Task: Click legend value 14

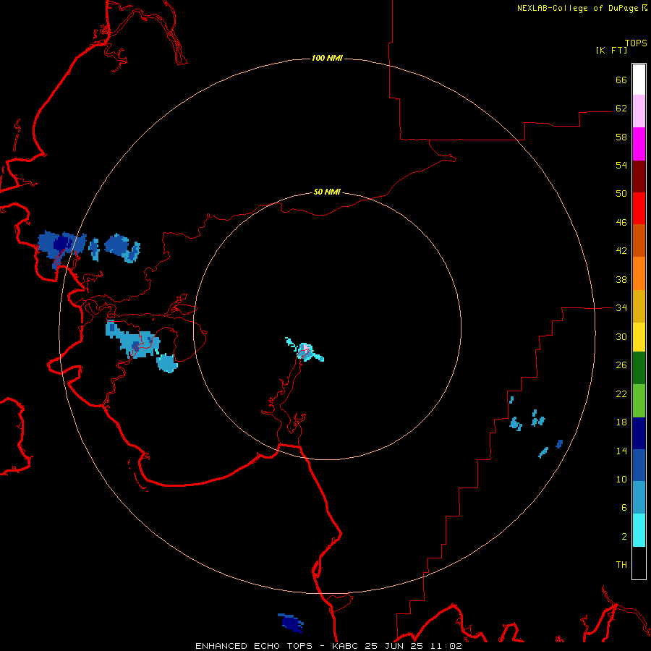Action: click(x=621, y=451)
